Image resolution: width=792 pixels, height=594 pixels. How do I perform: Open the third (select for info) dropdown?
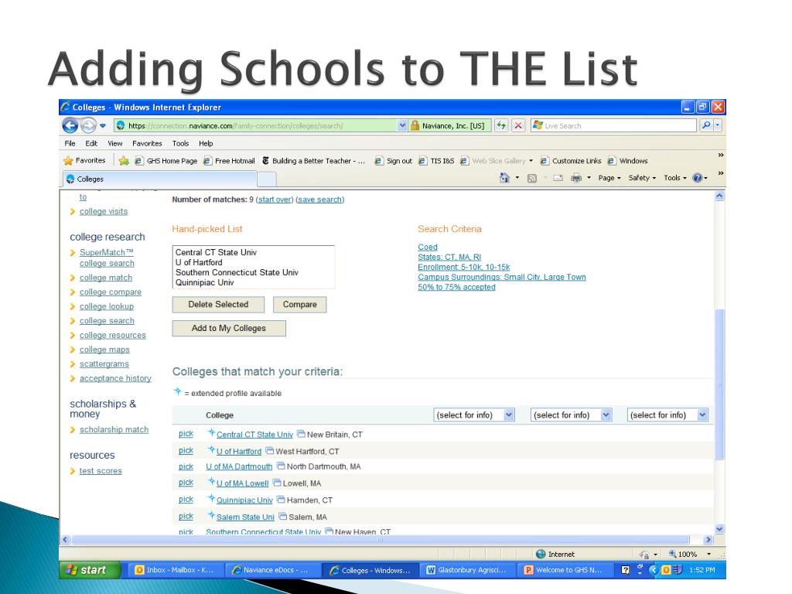point(667,415)
